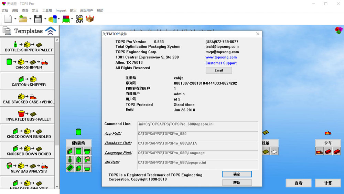Click the Open folder toolbar icon
344x194 pixels.
click(x=23, y=19)
